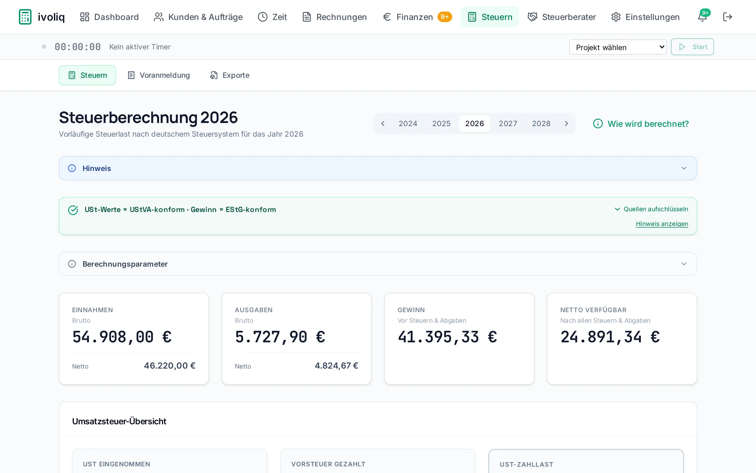756x473 pixels.
Task: Click Netto verfügbar amount 24.891,34 €
Action: coord(610,337)
